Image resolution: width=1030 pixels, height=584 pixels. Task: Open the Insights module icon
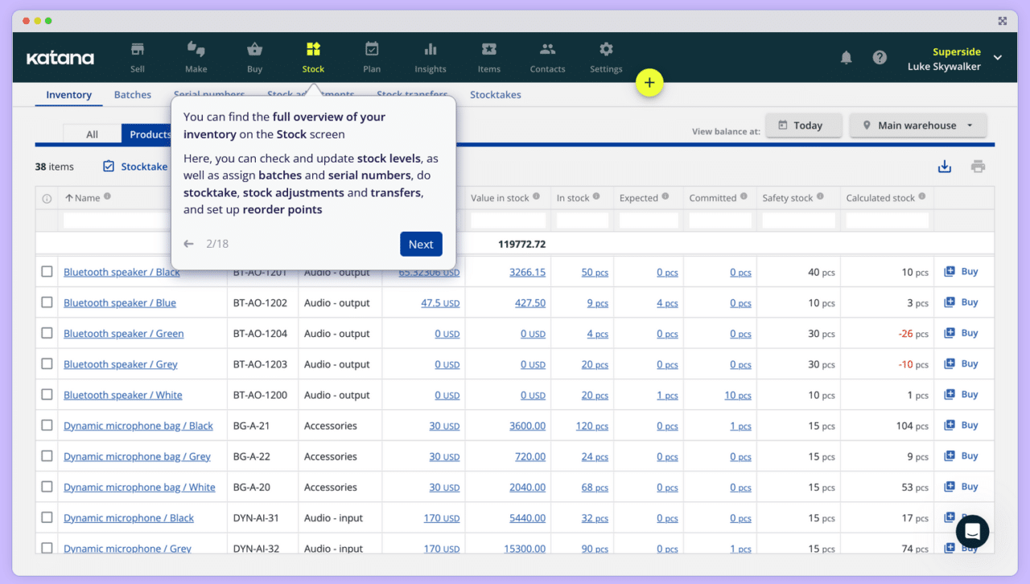click(x=430, y=50)
